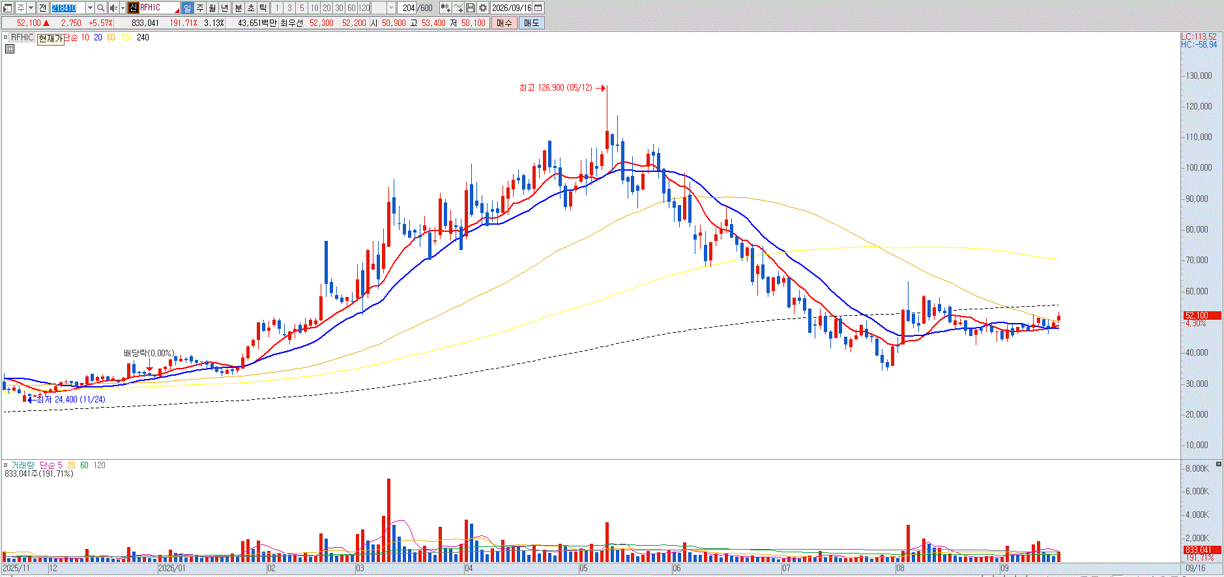Select tick (틱) chart period
1224x577 pixels.
[x=263, y=8]
